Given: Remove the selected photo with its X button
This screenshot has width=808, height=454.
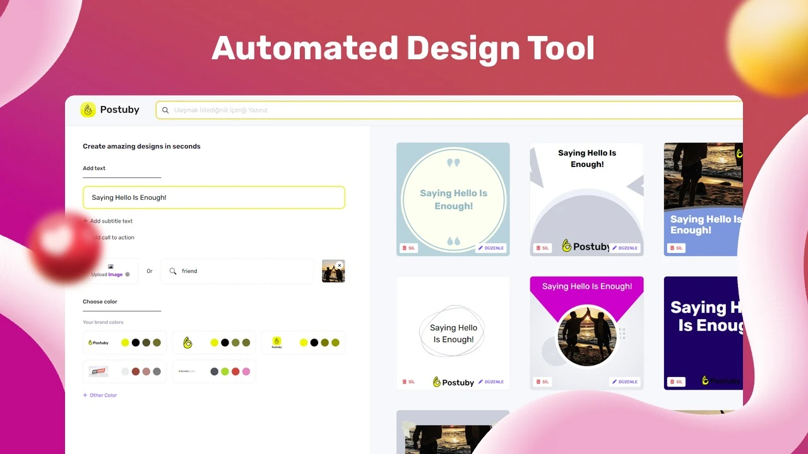Looking at the screenshot, I should click(340, 265).
